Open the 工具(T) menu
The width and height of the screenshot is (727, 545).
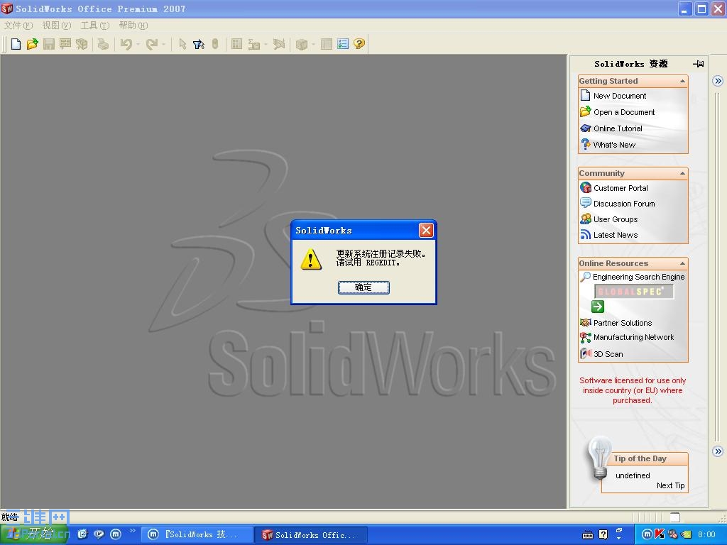click(95, 26)
